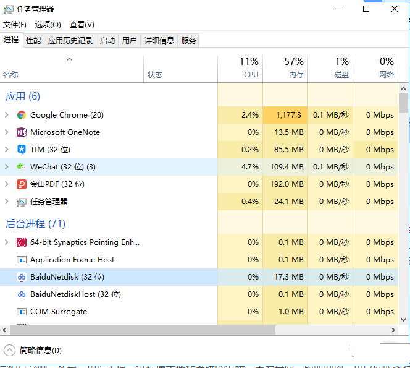Viewport: 410px width, 368px height.
Task: Click the Google Chrome process icon
Action: 22,115
